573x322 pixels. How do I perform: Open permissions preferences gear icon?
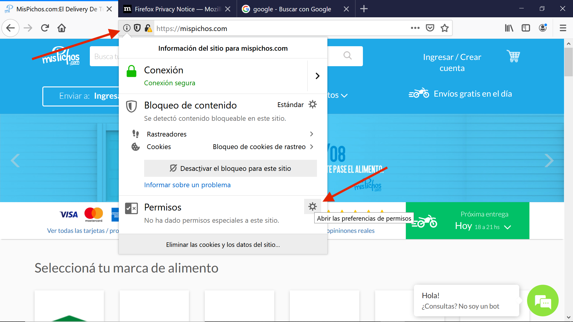pos(312,207)
